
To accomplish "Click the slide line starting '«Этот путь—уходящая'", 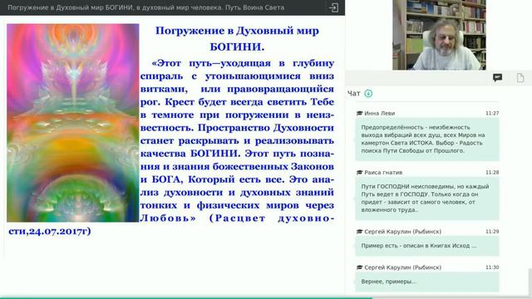I will [243, 63].
